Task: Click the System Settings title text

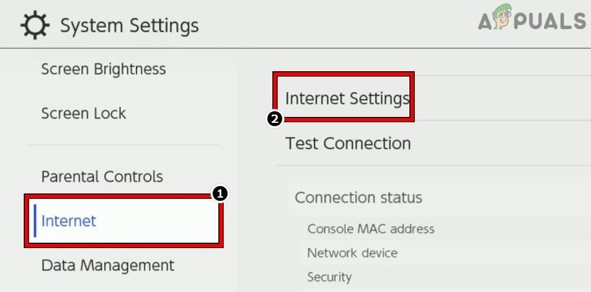Action: [129, 26]
